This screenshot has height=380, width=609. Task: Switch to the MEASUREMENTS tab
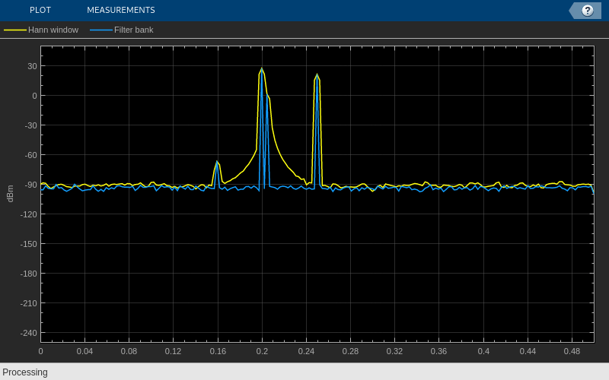[x=121, y=10]
